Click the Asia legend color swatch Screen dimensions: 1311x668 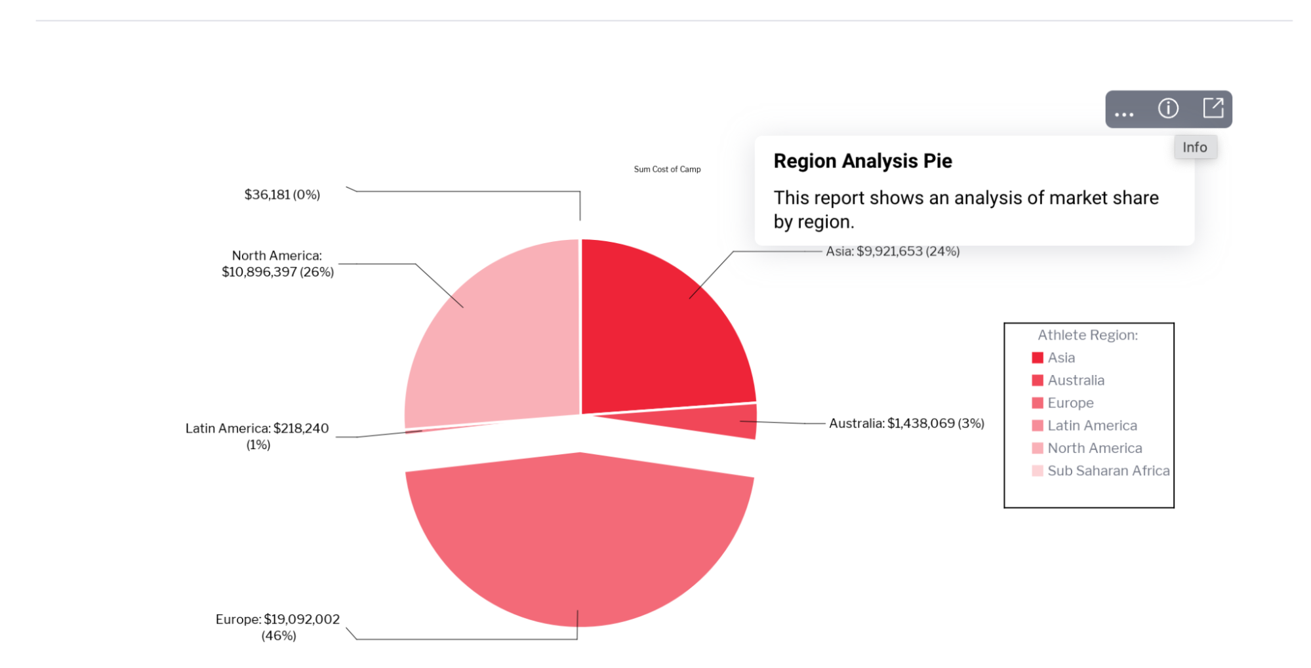(1037, 358)
